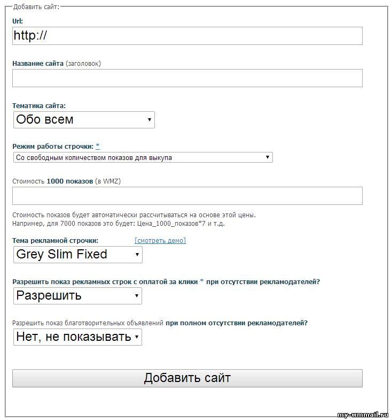This screenshot has height=420, width=391.
Task: Open the Режим работы строчки dropdown
Action: point(143,157)
